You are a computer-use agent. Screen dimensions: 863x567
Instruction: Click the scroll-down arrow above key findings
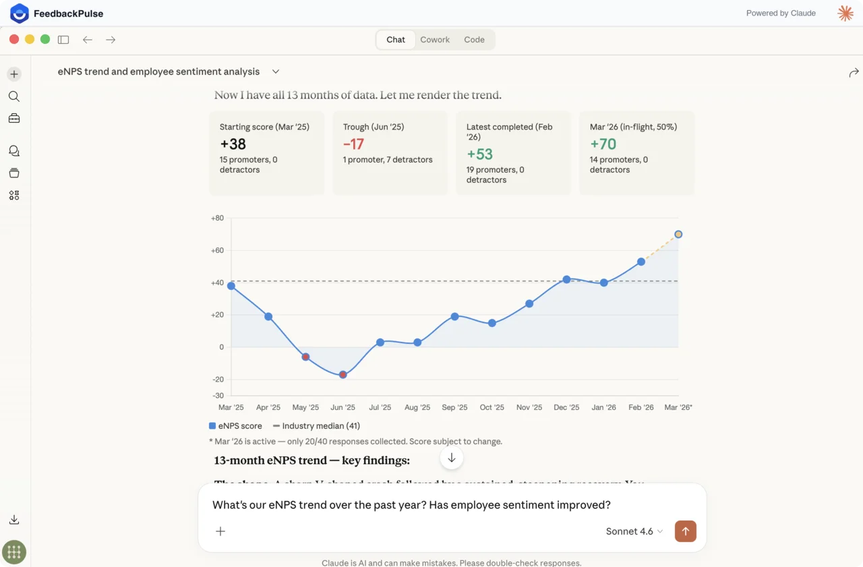click(x=451, y=457)
